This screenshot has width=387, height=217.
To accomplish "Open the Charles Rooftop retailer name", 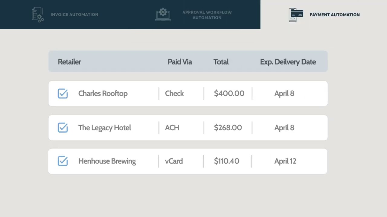I will pos(103,93).
